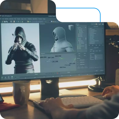Viewport: 119px width, 119px height.
Task: Click the sphere icon in main toolbar
Action: click(22, 22)
